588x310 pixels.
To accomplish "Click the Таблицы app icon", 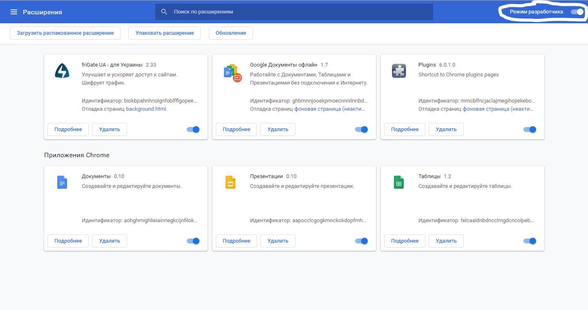I will (399, 182).
